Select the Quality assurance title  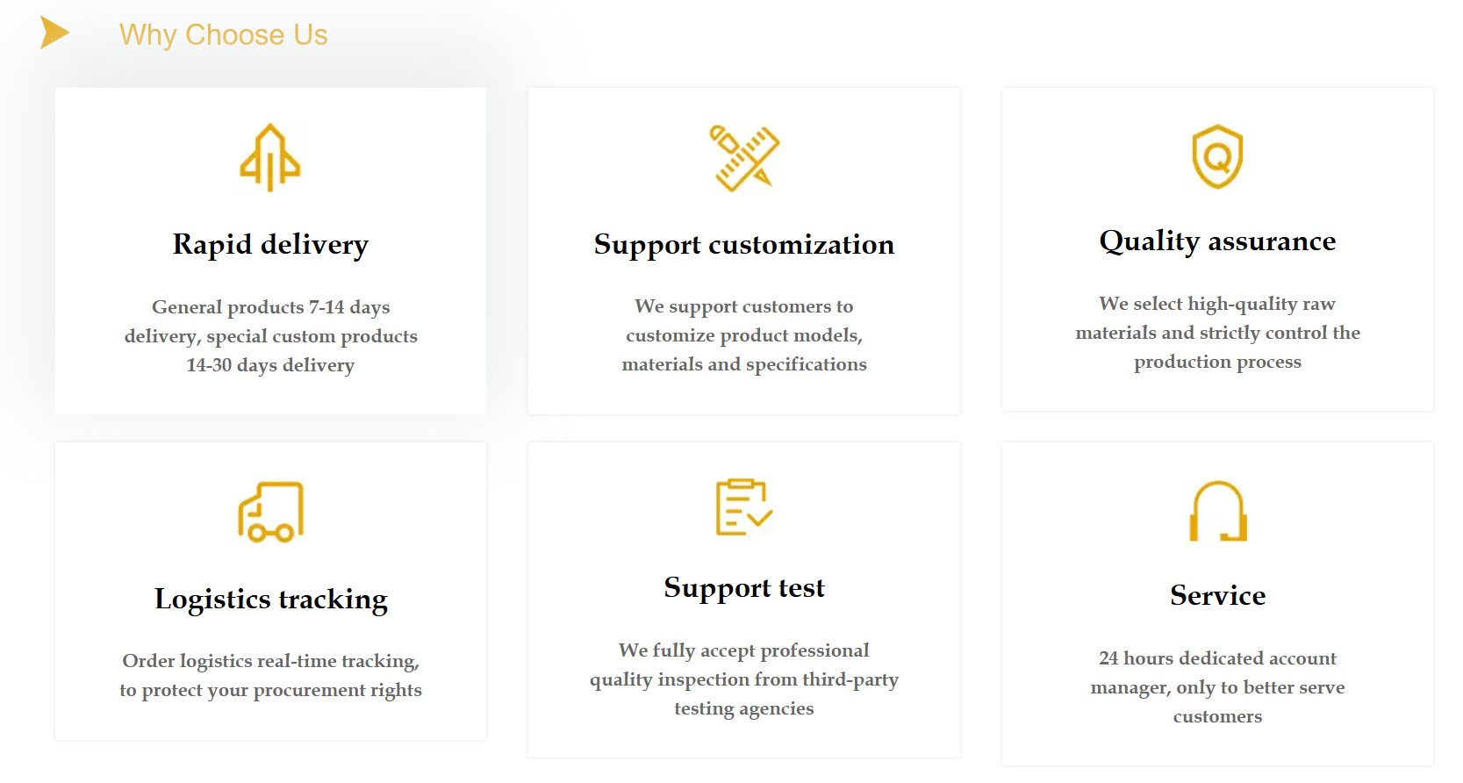point(1217,241)
